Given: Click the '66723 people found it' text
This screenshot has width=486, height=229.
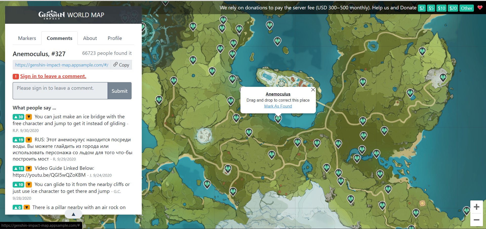Looking at the screenshot, I should click(107, 53).
